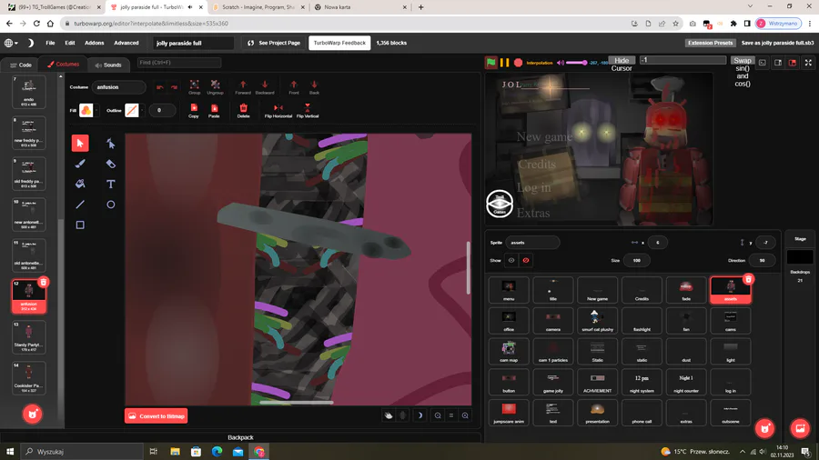This screenshot has height=460, width=819.
Task: Switch to the large stage layout
Action: click(x=793, y=63)
